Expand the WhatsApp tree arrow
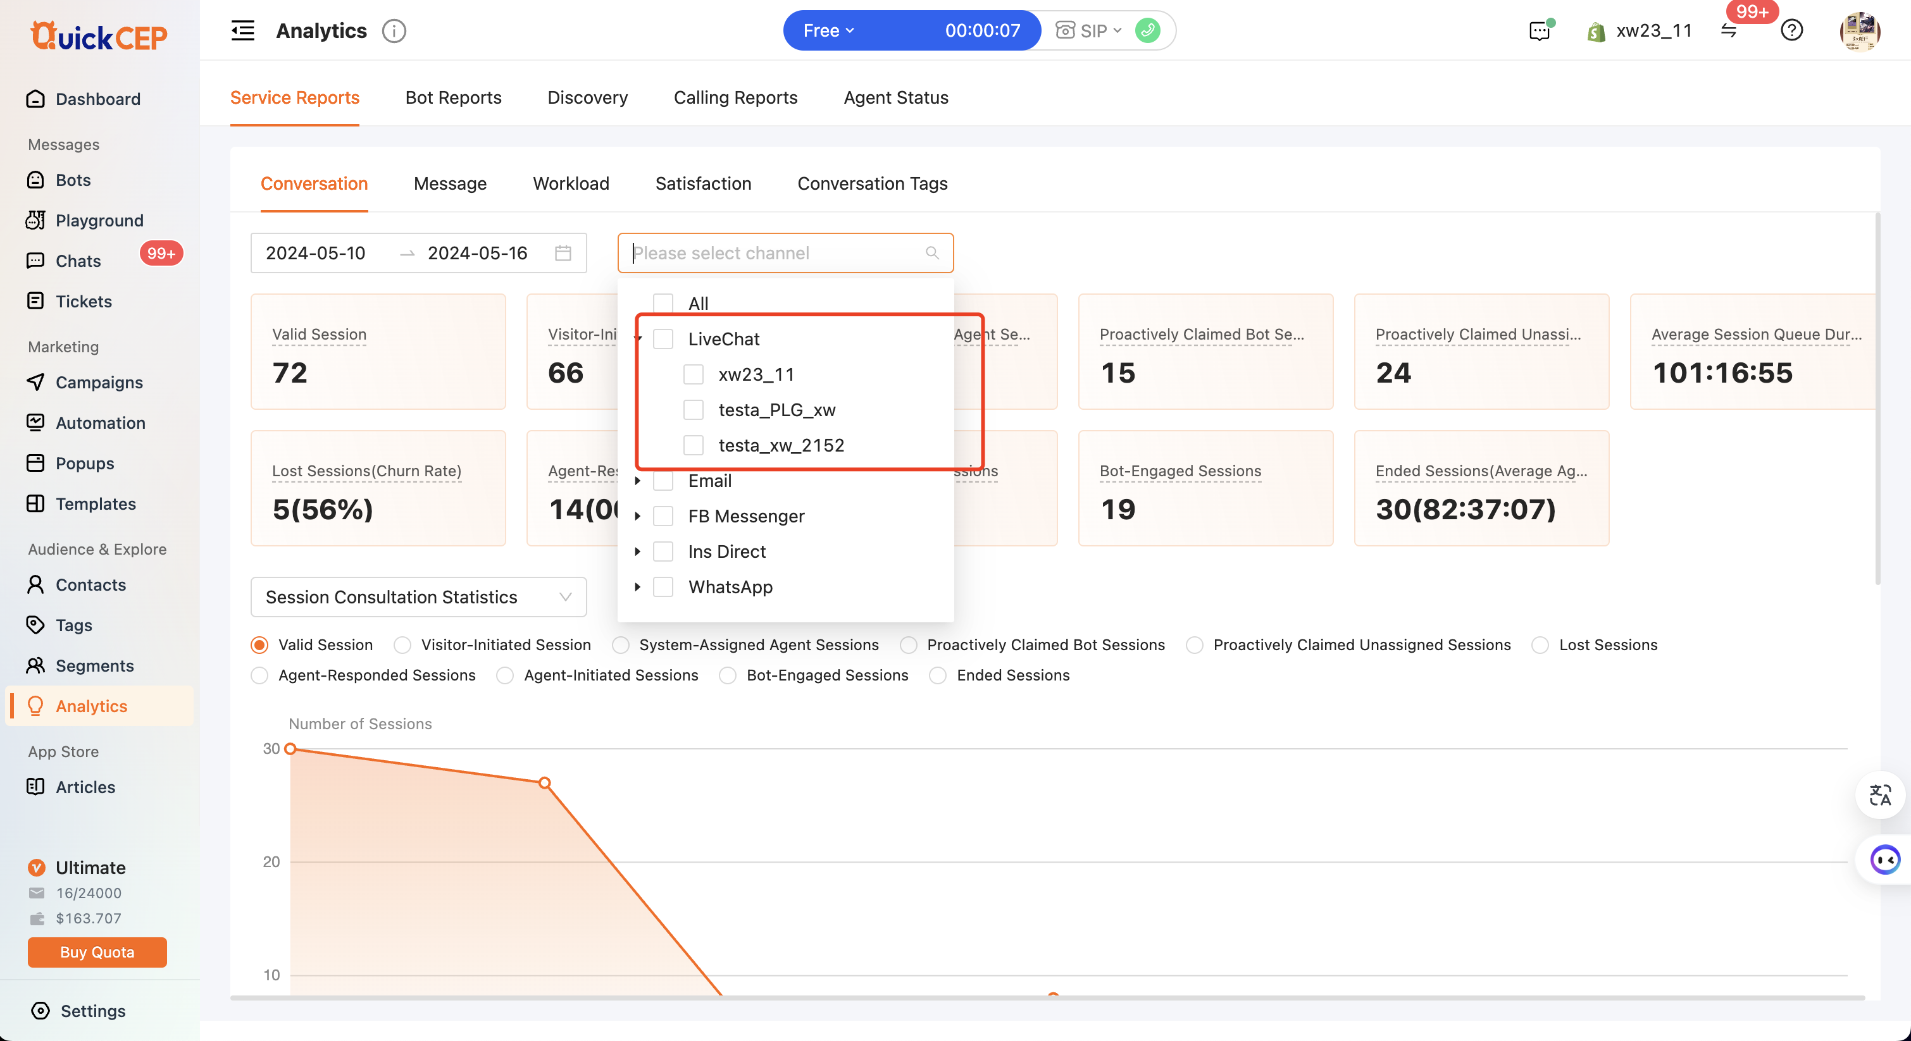Viewport: 1911px width, 1041px height. point(637,586)
